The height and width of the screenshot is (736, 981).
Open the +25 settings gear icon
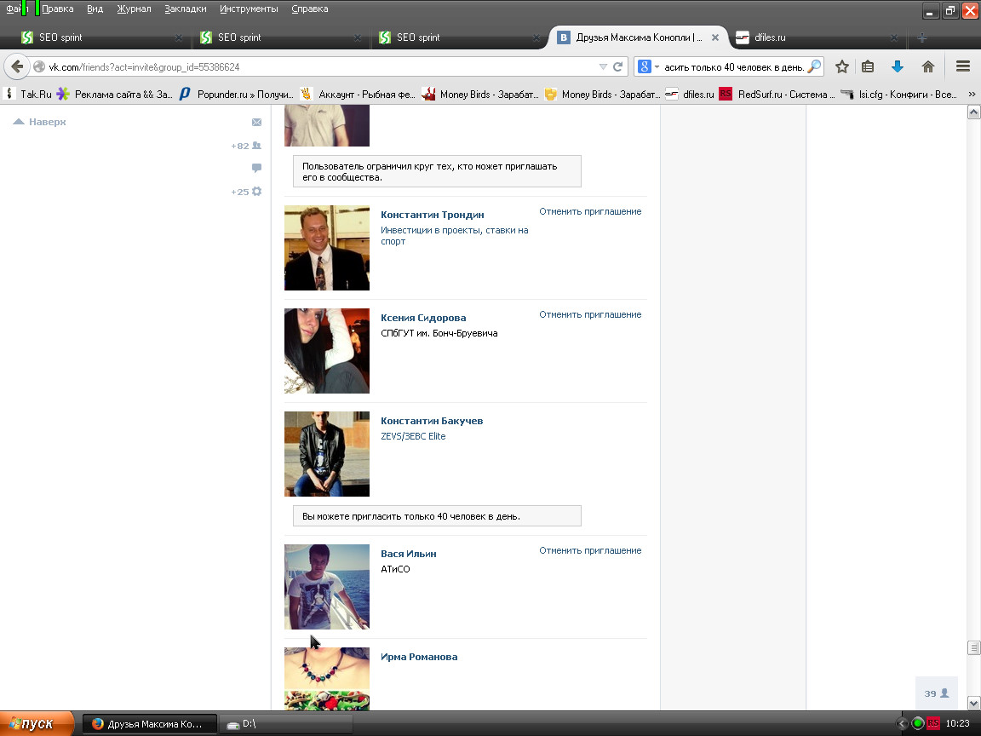click(x=246, y=192)
